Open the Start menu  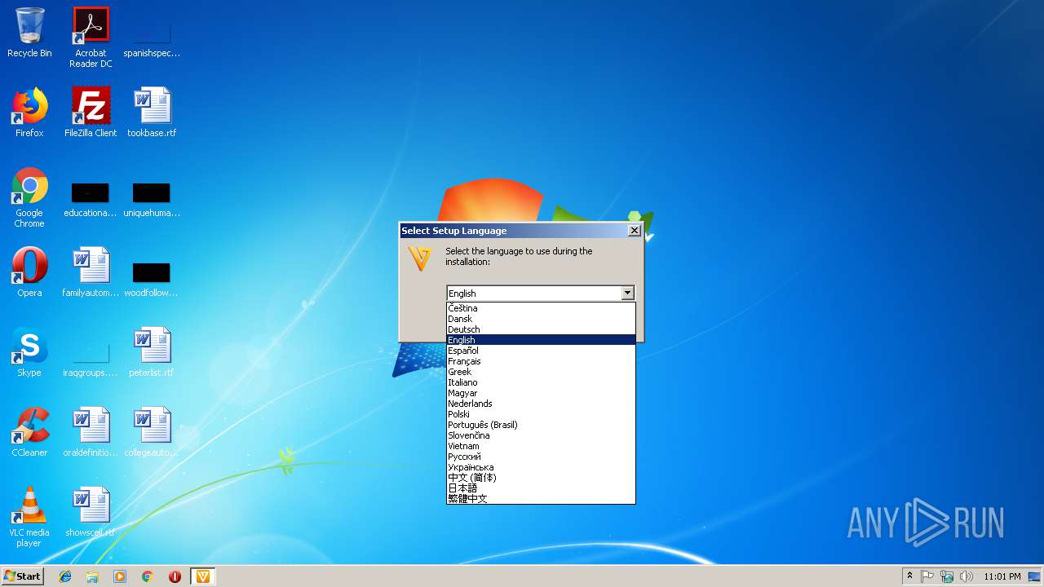tap(22, 576)
